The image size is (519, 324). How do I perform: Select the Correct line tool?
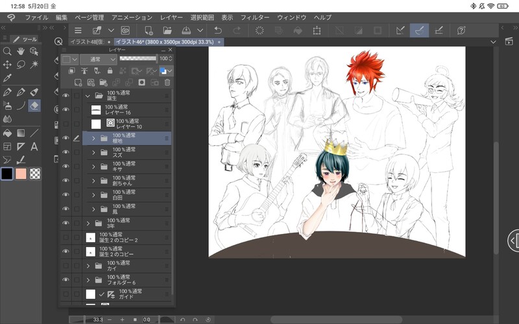click(21, 160)
